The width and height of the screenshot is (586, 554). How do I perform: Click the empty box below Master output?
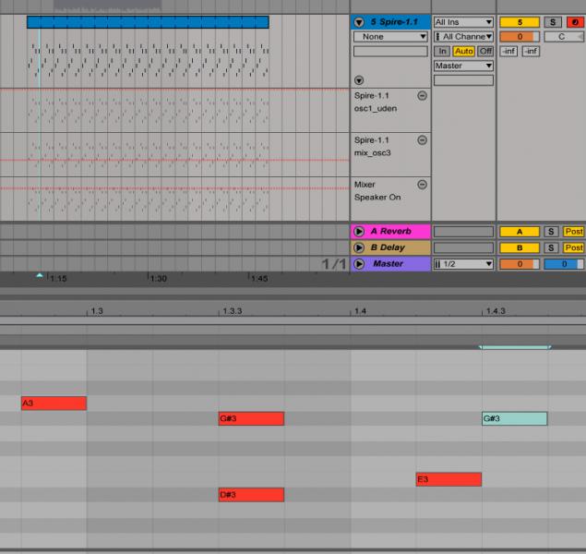463,80
